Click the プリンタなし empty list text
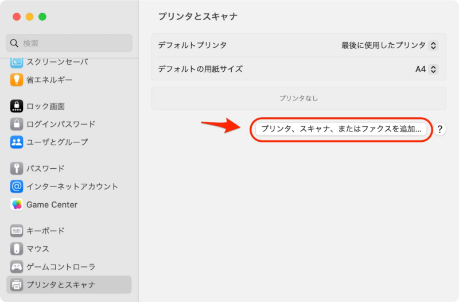The height and width of the screenshot is (302, 459). pos(298,98)
